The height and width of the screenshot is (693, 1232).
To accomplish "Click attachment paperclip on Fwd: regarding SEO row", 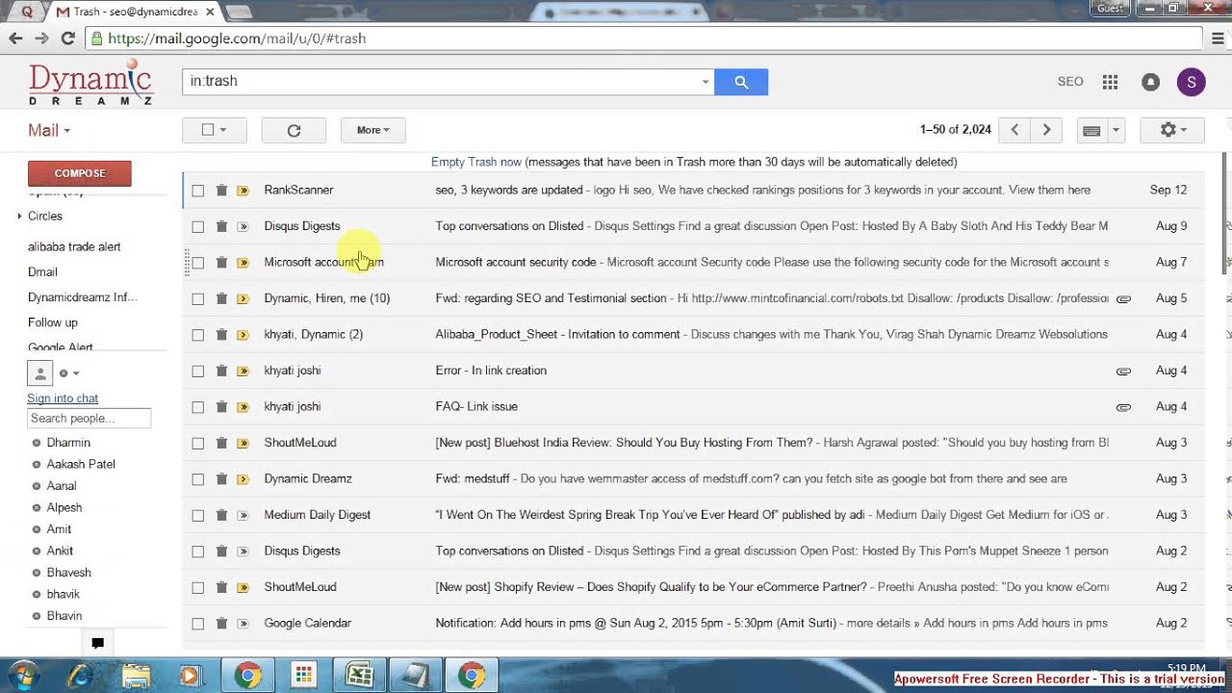I will click(x=1123, y=298).
